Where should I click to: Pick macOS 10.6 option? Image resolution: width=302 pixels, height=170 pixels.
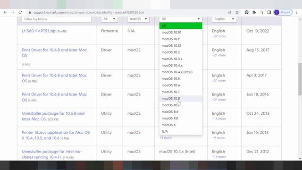pyautogui.click(x=181, y=85)
